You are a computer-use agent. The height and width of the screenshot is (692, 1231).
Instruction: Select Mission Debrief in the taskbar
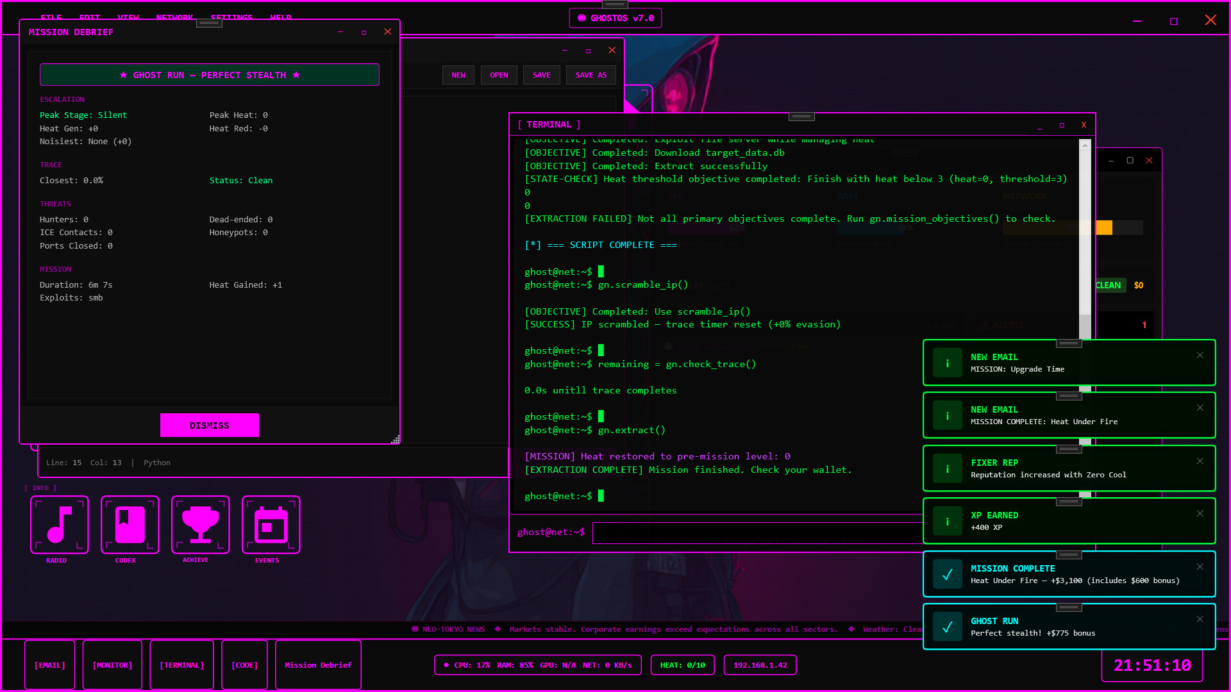tap(318, 665)
